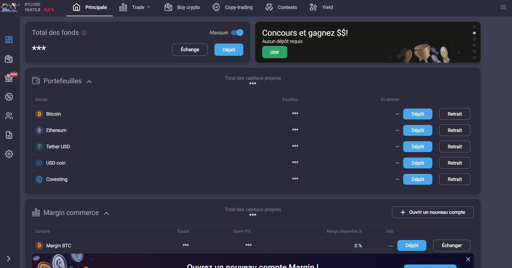The image size is (512, 268).
Task: Click Retrait for Ethereum
Action: 455,130
